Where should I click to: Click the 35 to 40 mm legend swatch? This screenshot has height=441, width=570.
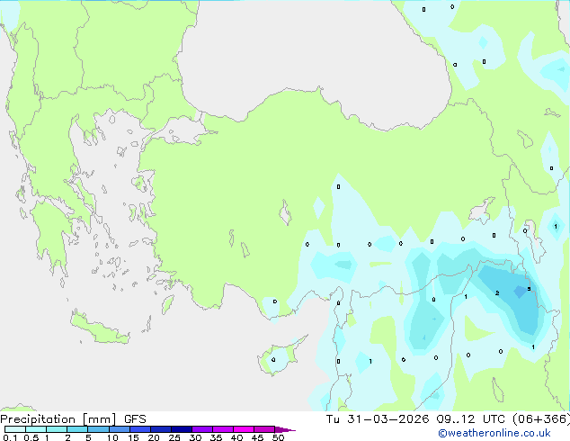pos(223,429)
